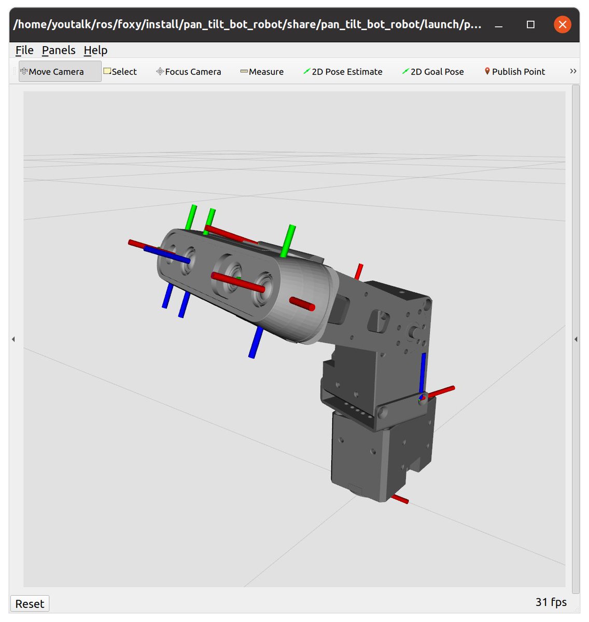Click the 31 fps counter in the status bar

pos(550,602)
